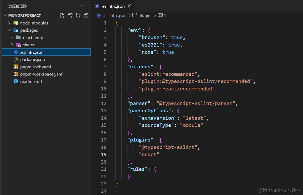Click the ESLint icon on the editor tab

[97, 6]
